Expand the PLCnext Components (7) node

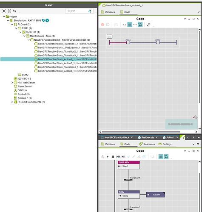[12, 102]
